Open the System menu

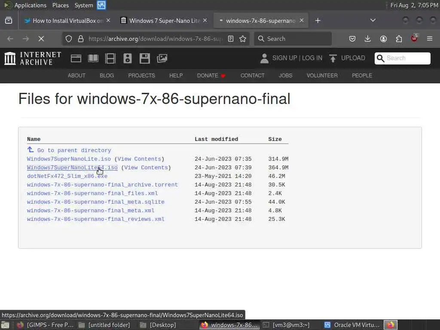84,5
